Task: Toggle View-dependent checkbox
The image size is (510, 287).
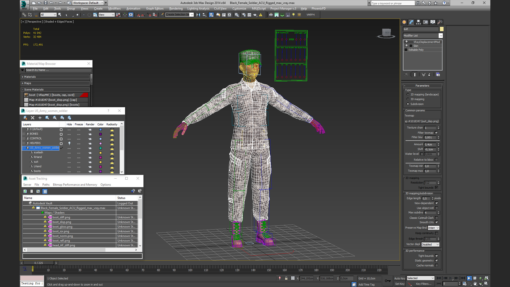Action: [436, 203]
